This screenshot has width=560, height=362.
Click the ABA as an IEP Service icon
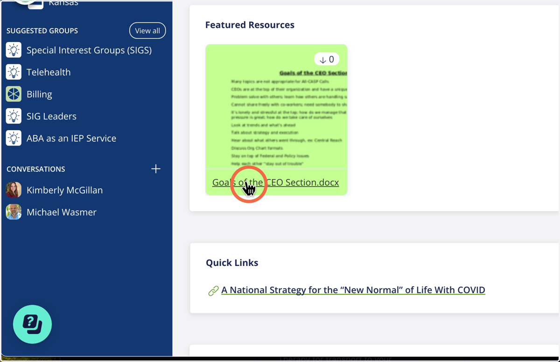click(14, 138)
